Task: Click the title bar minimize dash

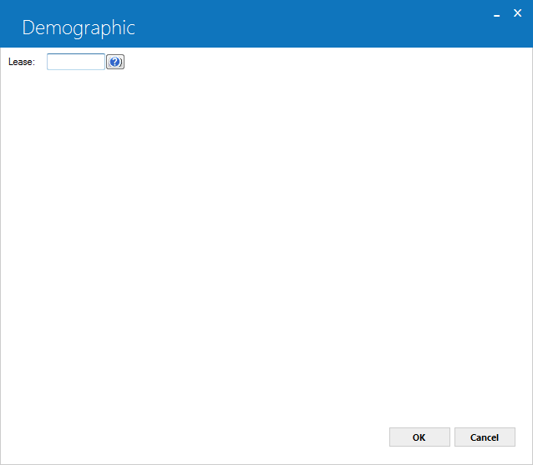Action: [496, 14]
